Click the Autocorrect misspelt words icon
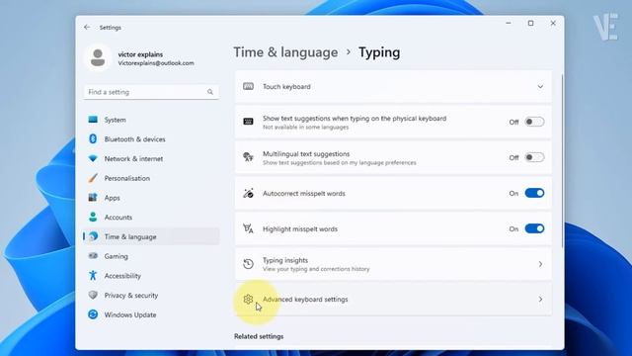This screenshot has height=356, width=632. [248, 194]
